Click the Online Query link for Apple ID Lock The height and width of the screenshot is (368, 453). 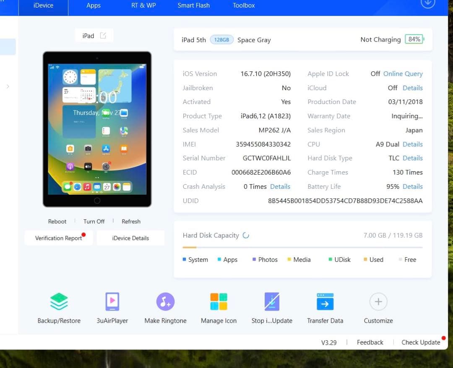(x=403, y=73)
